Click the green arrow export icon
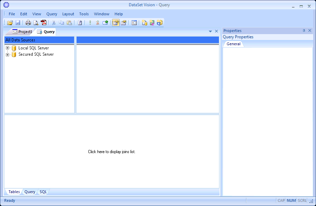 click(105, 23)
